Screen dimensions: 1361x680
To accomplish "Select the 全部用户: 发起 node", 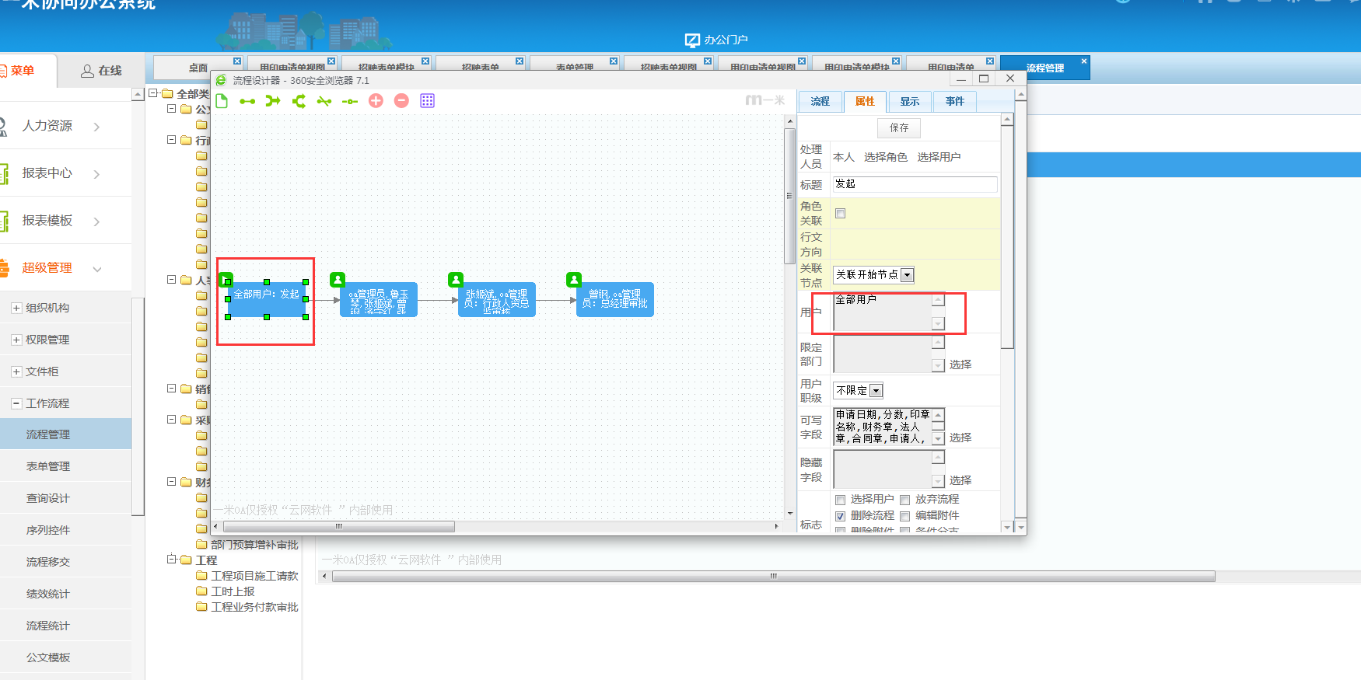I will 267,299.
